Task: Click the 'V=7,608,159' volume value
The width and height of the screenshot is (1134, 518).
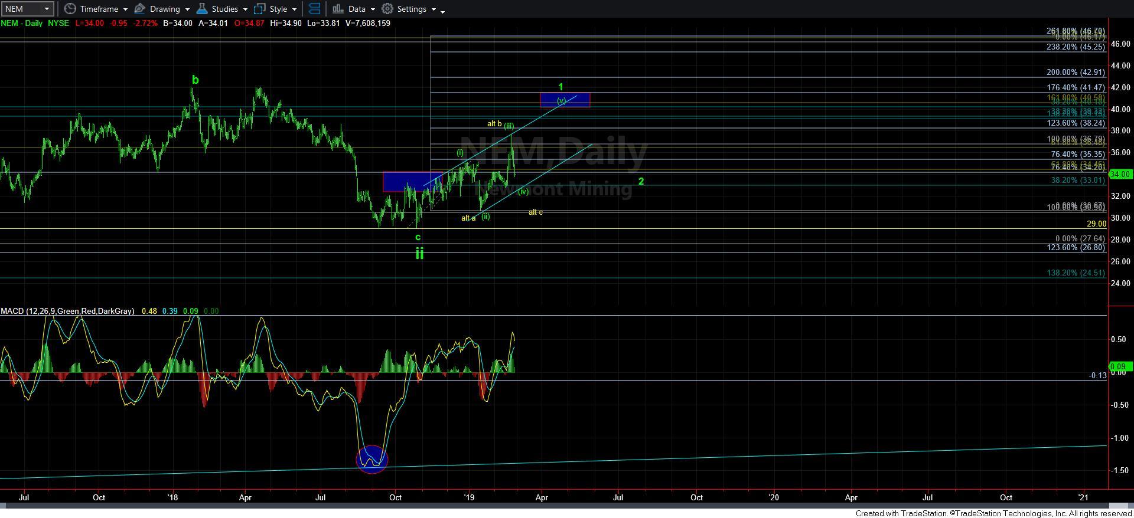Action: click(367, 23)
